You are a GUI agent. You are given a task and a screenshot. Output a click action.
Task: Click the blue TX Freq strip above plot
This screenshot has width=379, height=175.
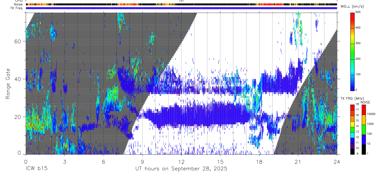click(181, 8)
